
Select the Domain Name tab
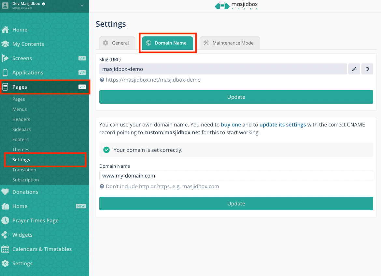(167, 43)
